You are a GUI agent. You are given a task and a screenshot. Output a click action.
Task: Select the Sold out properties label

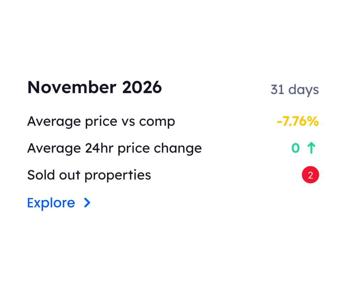[89, 175]
